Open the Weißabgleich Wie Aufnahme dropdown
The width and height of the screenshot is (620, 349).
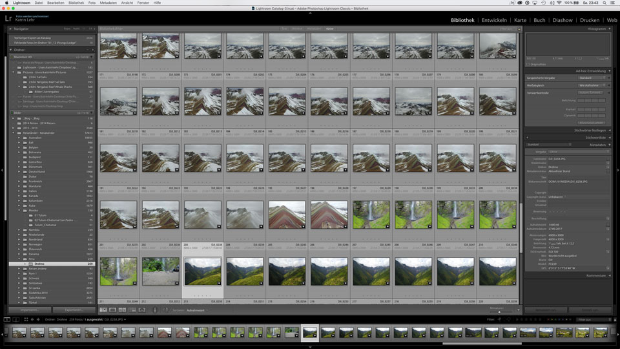pos(592,85)
